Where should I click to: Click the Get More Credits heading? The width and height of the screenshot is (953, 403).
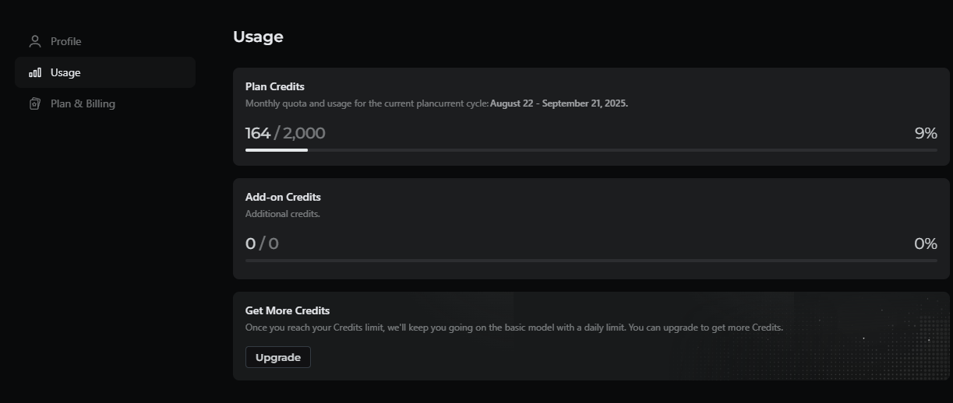288,310
